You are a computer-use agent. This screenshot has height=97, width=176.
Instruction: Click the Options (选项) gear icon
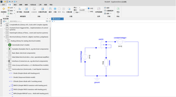[x=105, y=8]
